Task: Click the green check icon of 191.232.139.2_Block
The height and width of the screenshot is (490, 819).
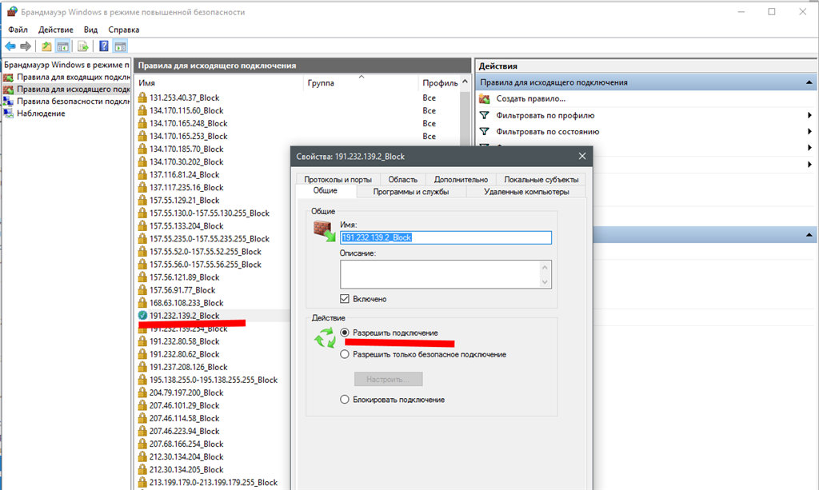Action: [142, 316]
